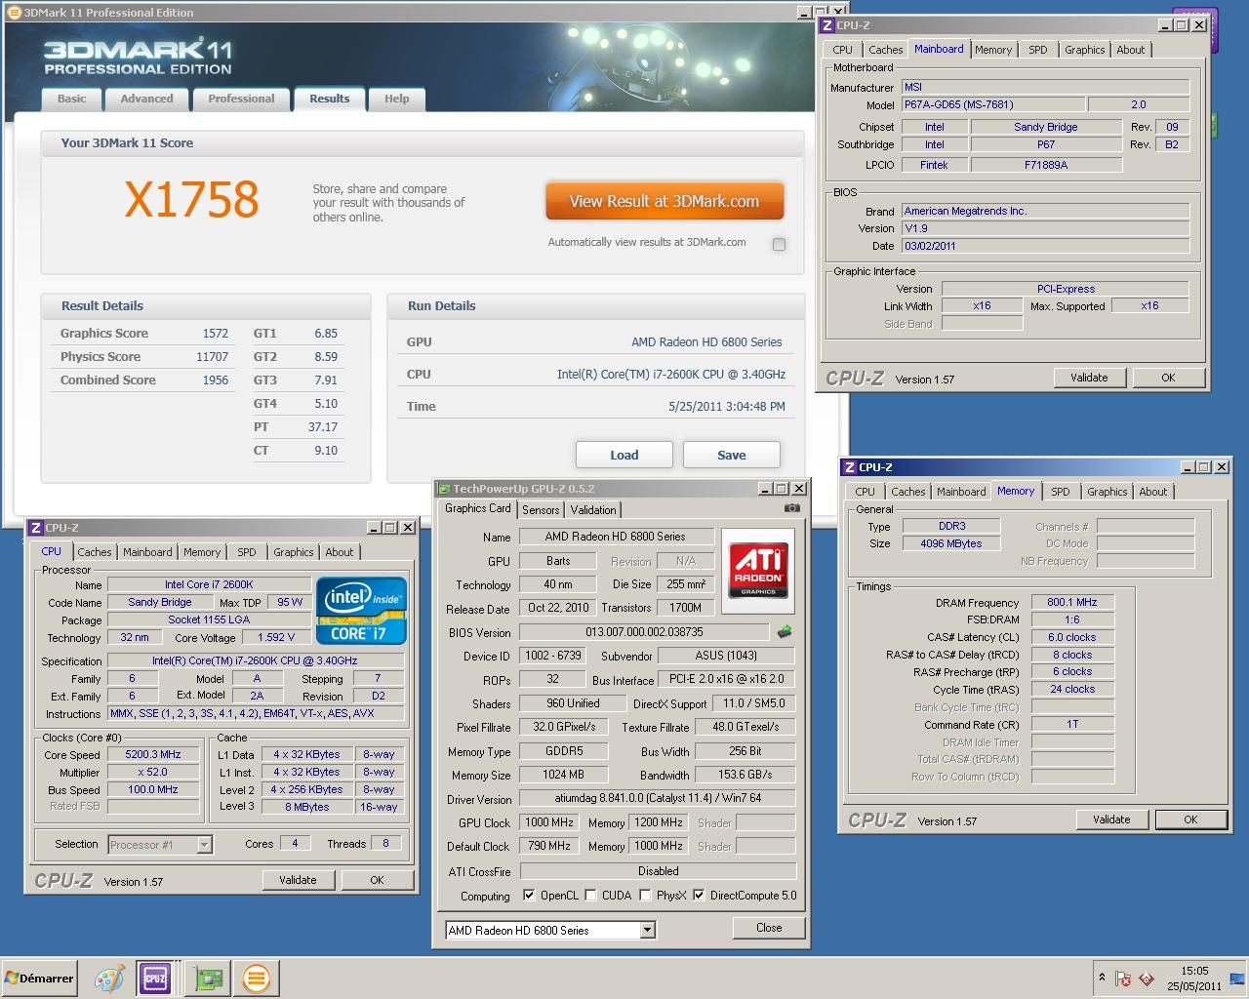Minimize the CPU-Z Memory window
This screenshot has height=999, width=1249.
[x=1187, y=467]
